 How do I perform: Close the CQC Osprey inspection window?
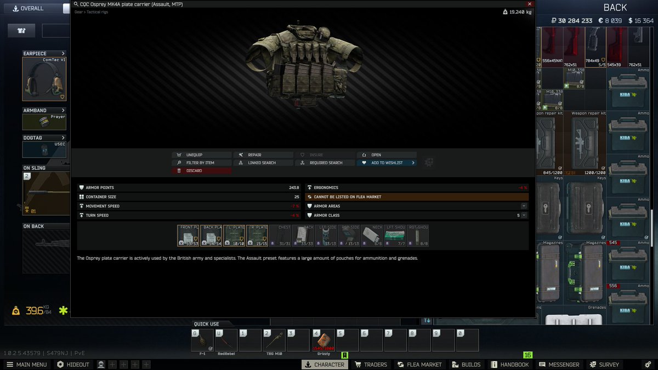pyautogui.click(x=529, y=4)
